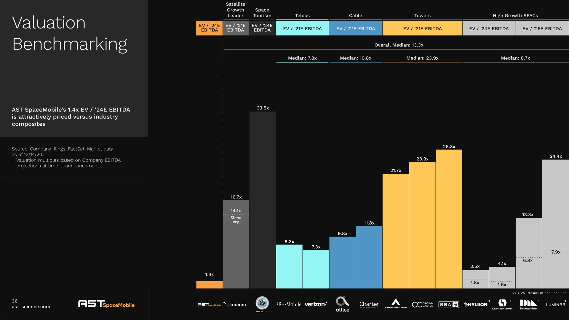The width and height of the screenshot is (569, 320).
Task: Click the 'Median: 7.8x' Telcos label
Action: [302, 58]
